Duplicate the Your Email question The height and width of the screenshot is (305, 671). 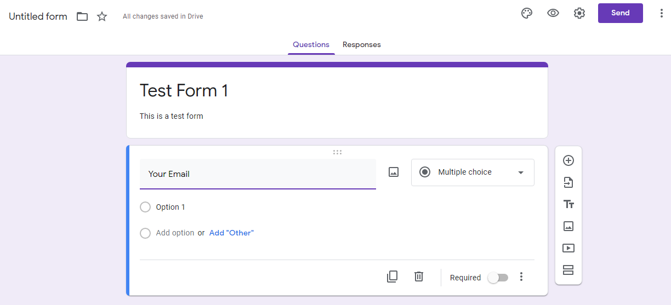point(392,277)
